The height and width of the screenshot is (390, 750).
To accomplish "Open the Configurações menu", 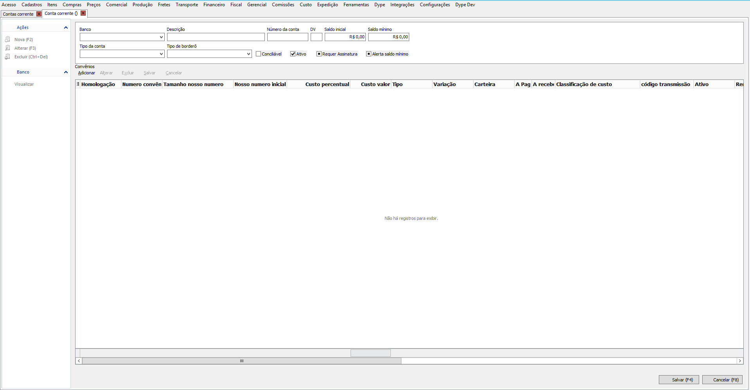I will (x=435, y=5).
